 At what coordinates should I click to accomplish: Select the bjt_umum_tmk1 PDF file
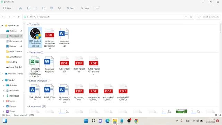click(79, 92)
